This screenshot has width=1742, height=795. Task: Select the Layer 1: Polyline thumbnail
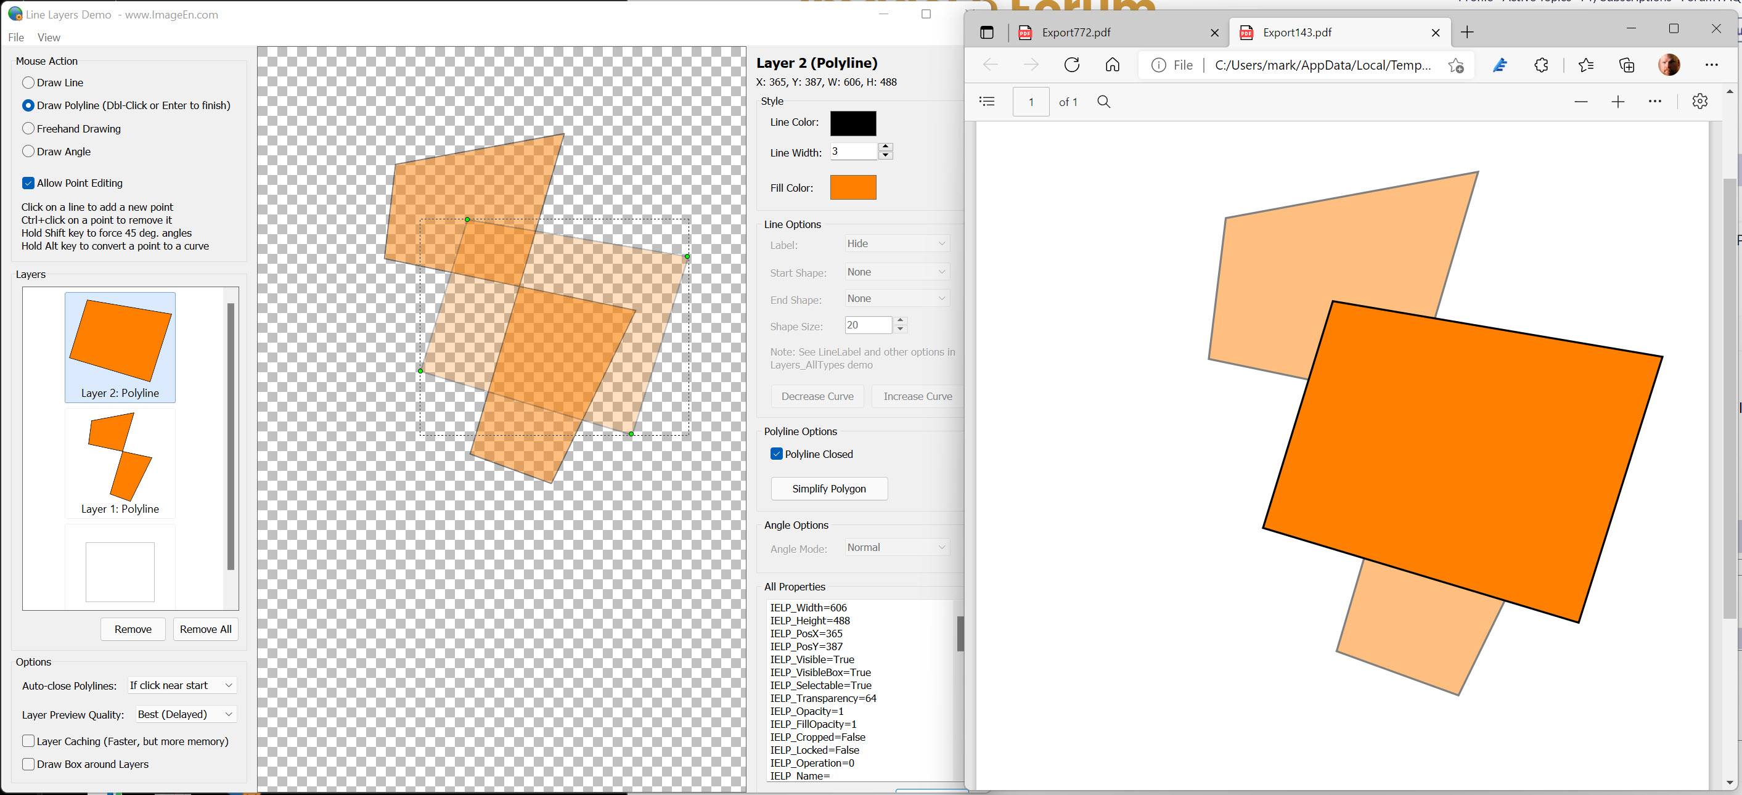pos(120,463)
